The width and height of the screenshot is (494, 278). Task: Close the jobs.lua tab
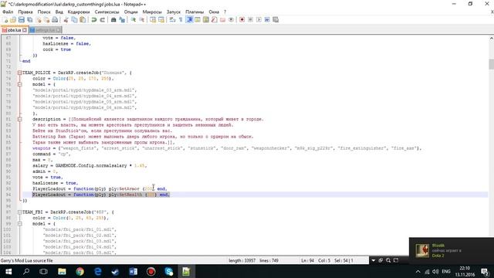(25, 30)
